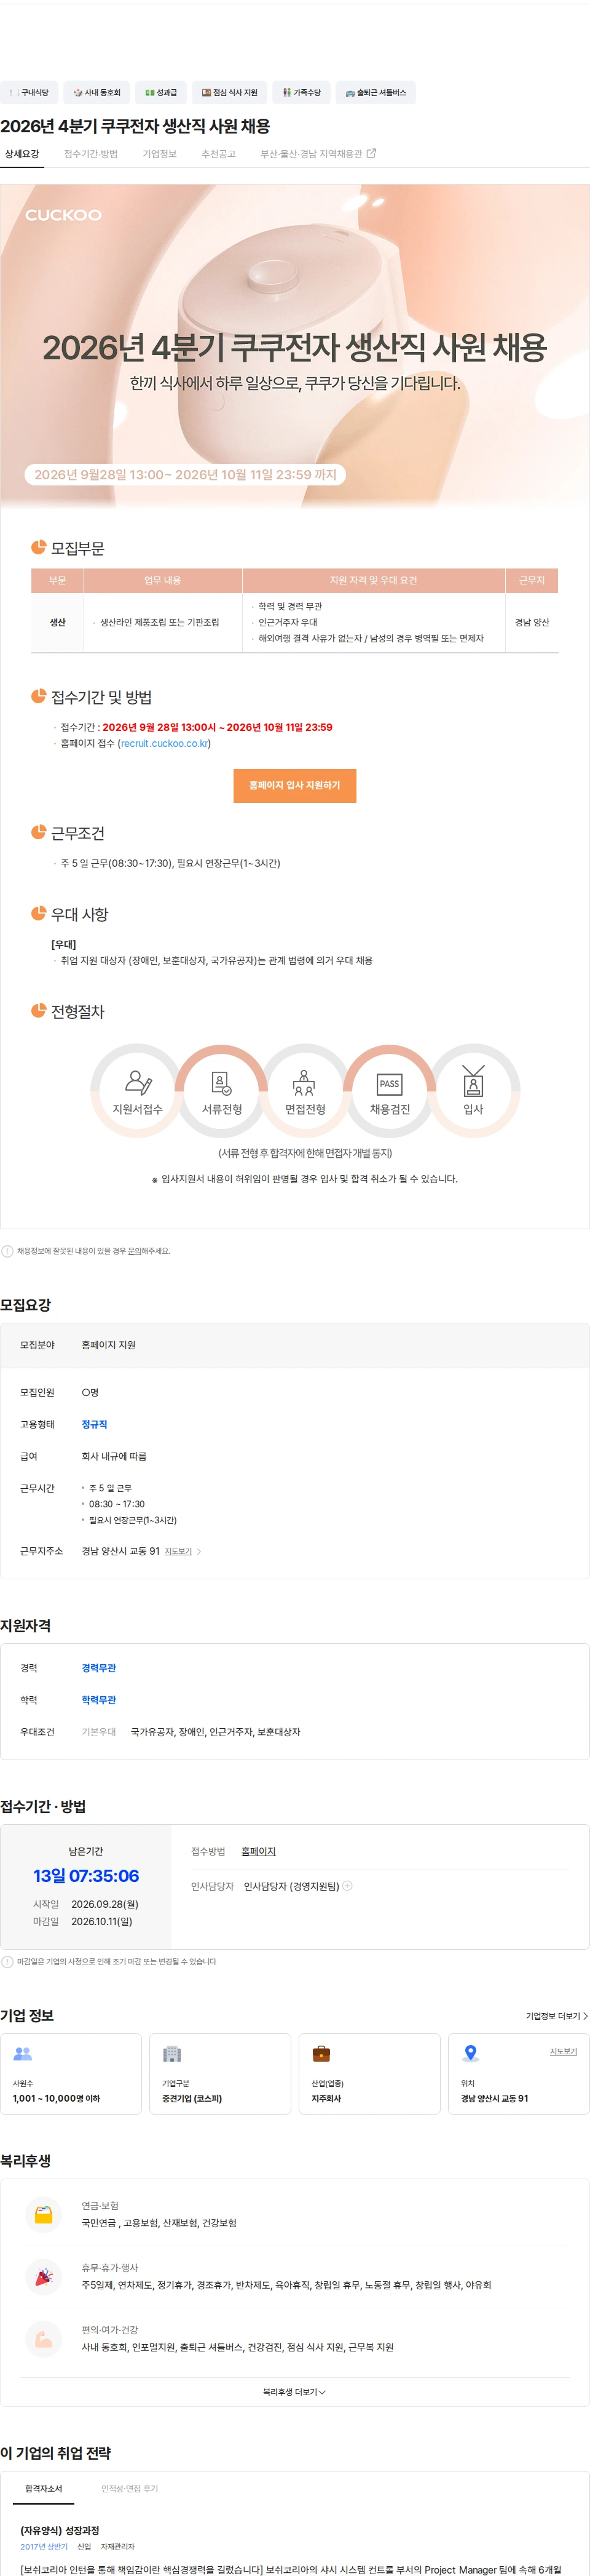This screenshot has width=590, height=2576.
Task: Open the (자유양식) 성장과정 essay
Action: point(60,2530)
